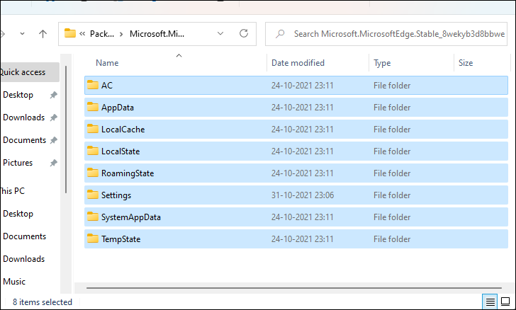516x310 pixels.
Task: Click the 8 items selected status text
Action: click(x=42, y=302)
